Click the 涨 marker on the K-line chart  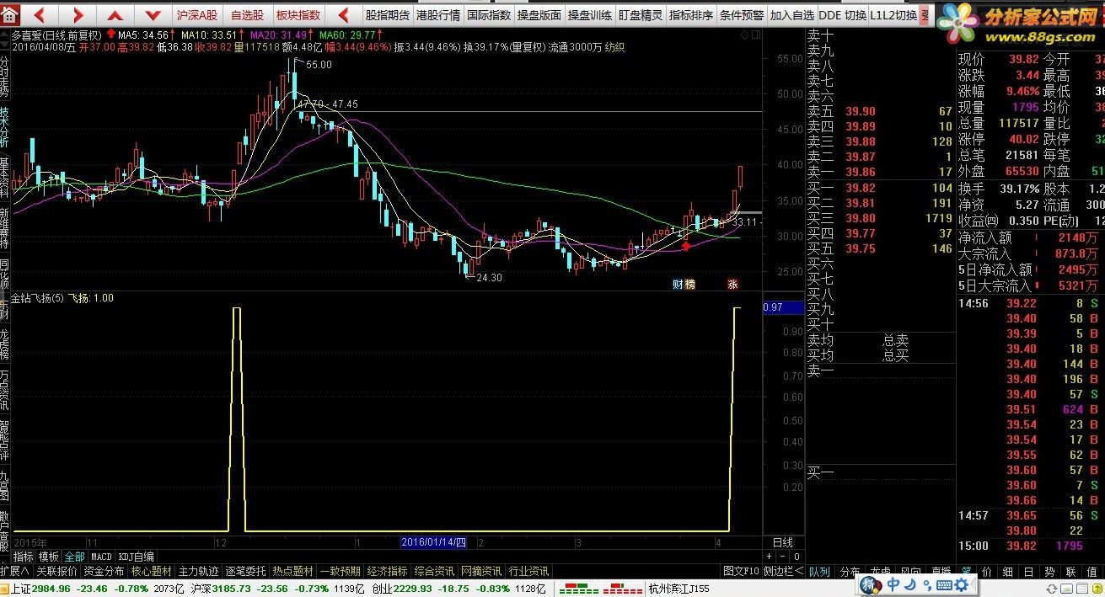coord(732,285)
